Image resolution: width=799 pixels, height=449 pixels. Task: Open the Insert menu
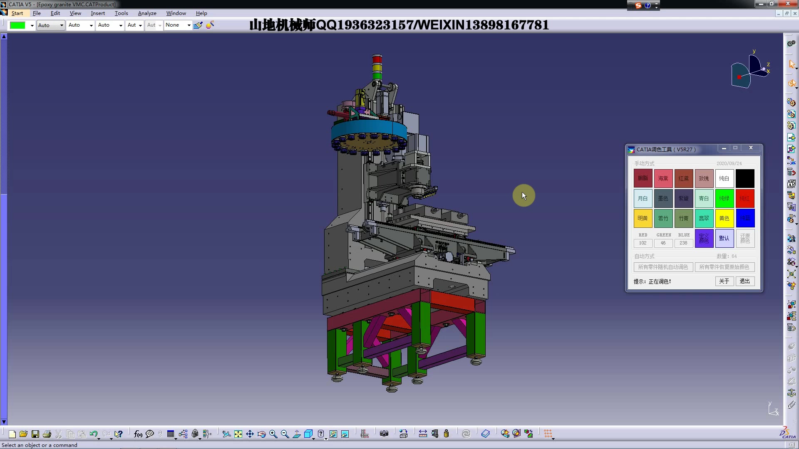(x=98, y=13)
